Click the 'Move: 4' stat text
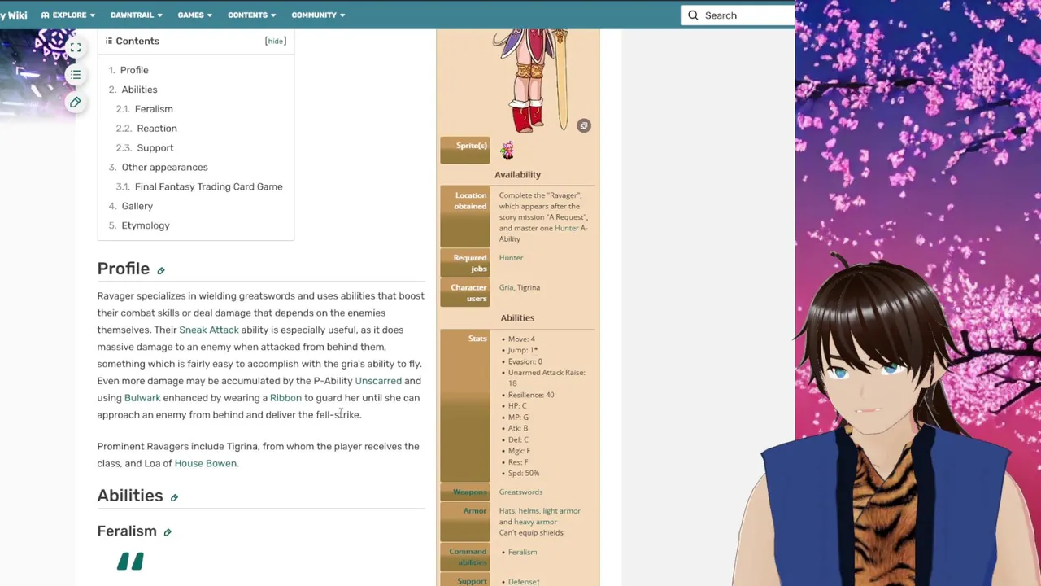 tap(521, 339)
